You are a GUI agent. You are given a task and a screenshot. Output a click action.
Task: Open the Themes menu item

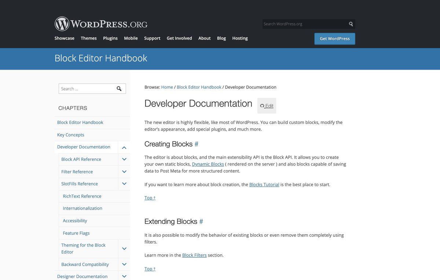88,38
